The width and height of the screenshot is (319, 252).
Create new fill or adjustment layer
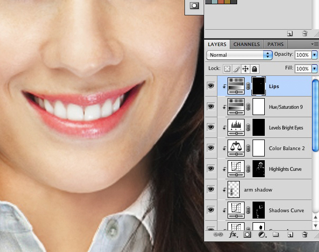click(x=262, y=234)
